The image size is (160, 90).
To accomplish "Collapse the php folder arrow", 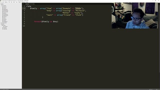I will (1, 24).
